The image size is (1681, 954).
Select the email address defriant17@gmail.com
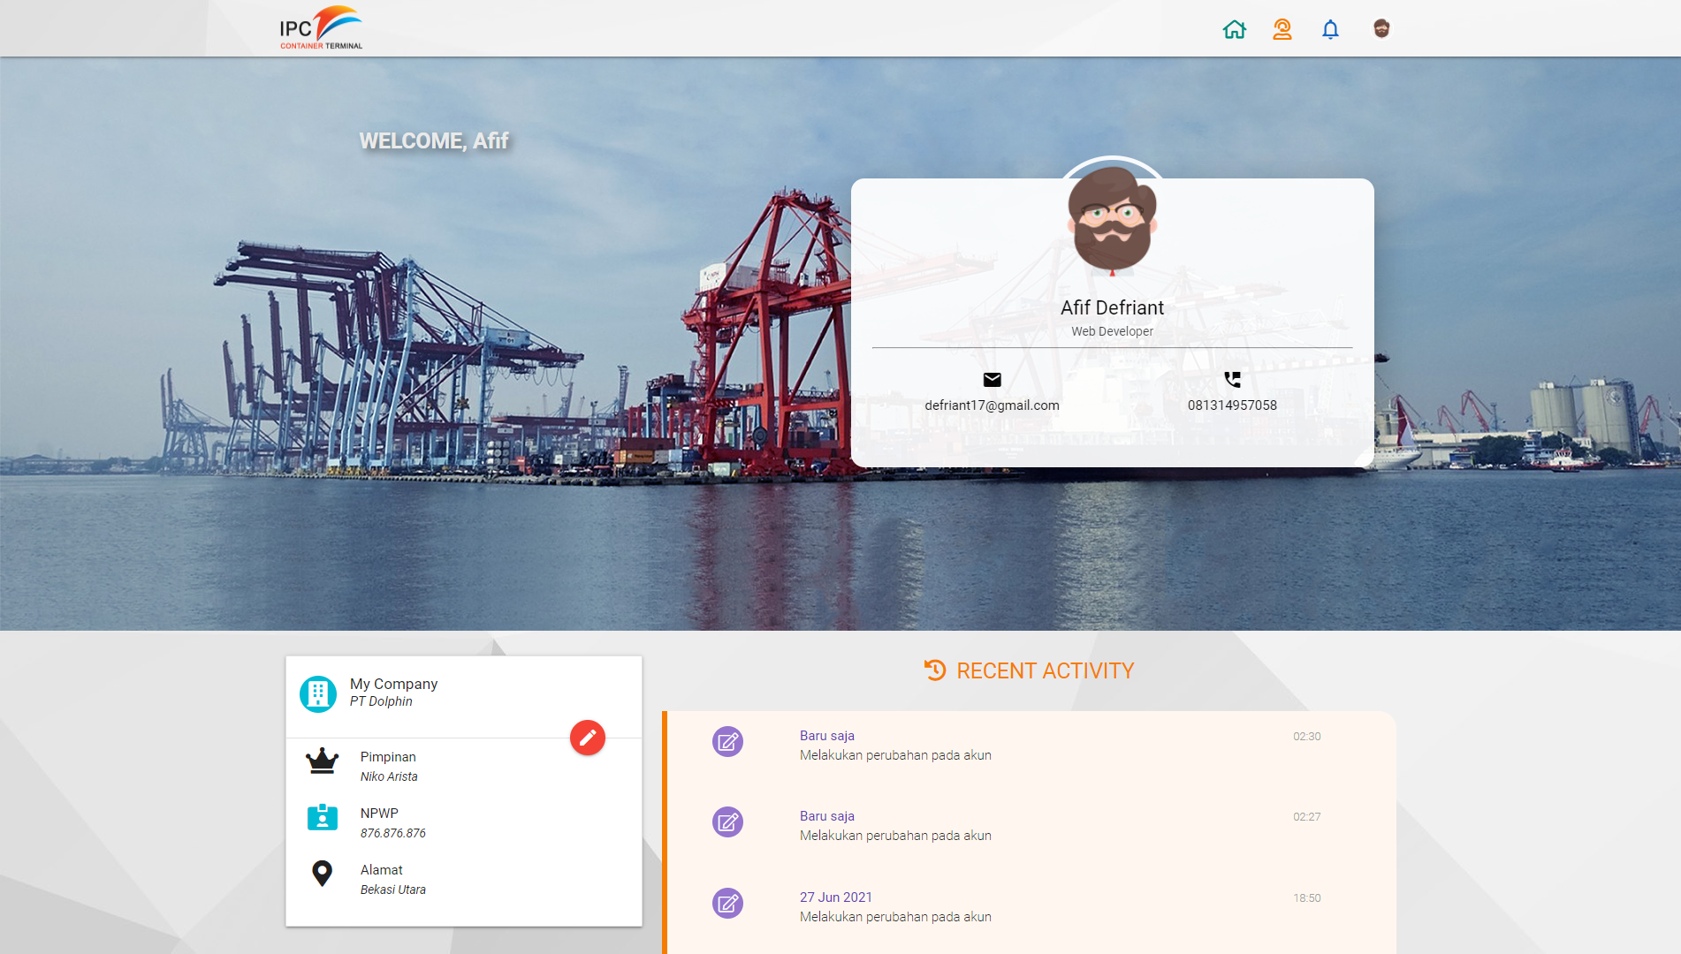992,405
